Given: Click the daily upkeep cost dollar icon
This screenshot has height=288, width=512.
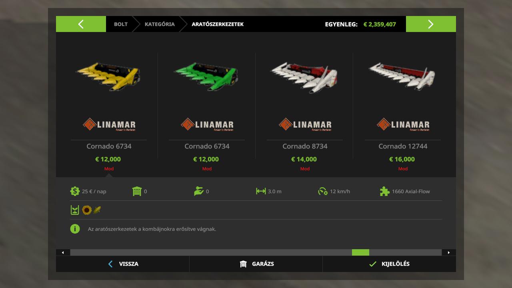Looking at the screenshot, I should click(x=75, y=191).
